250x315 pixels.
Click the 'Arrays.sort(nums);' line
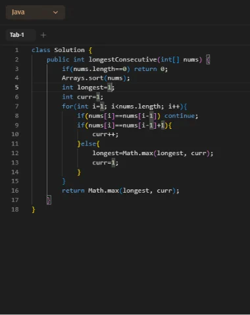(x=96, y=78)
